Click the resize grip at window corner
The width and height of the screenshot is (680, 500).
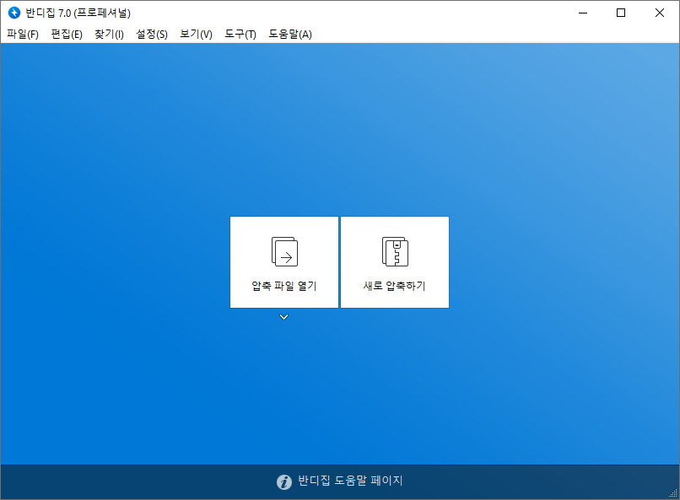(x=673, y=493)
